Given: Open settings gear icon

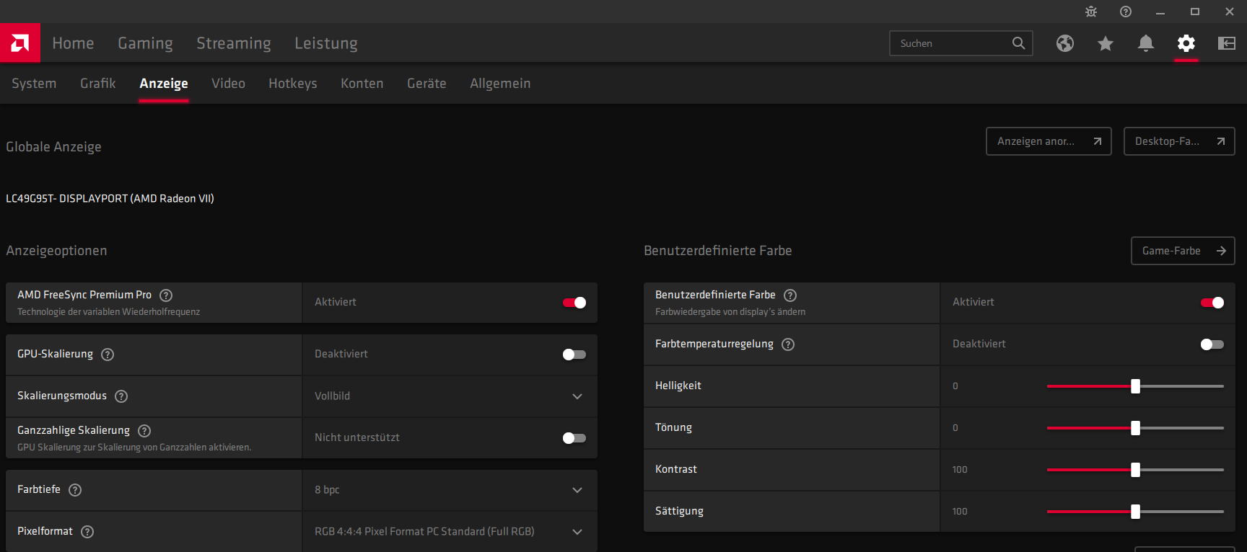Looking at the screenshot, I should pyautogui.click(x=1186, y=43).
